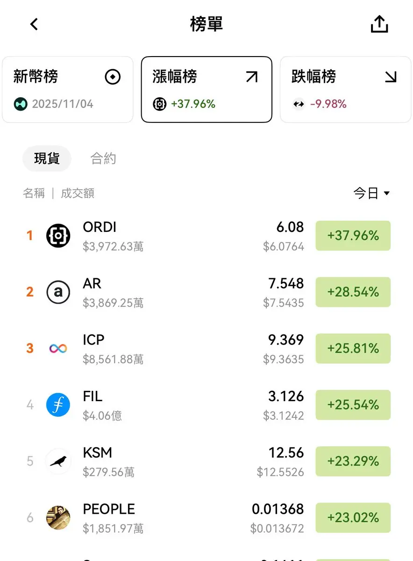Screen dimensions: 413x561
Task: Sort by 成交額 column header
Action: (78, 193)
